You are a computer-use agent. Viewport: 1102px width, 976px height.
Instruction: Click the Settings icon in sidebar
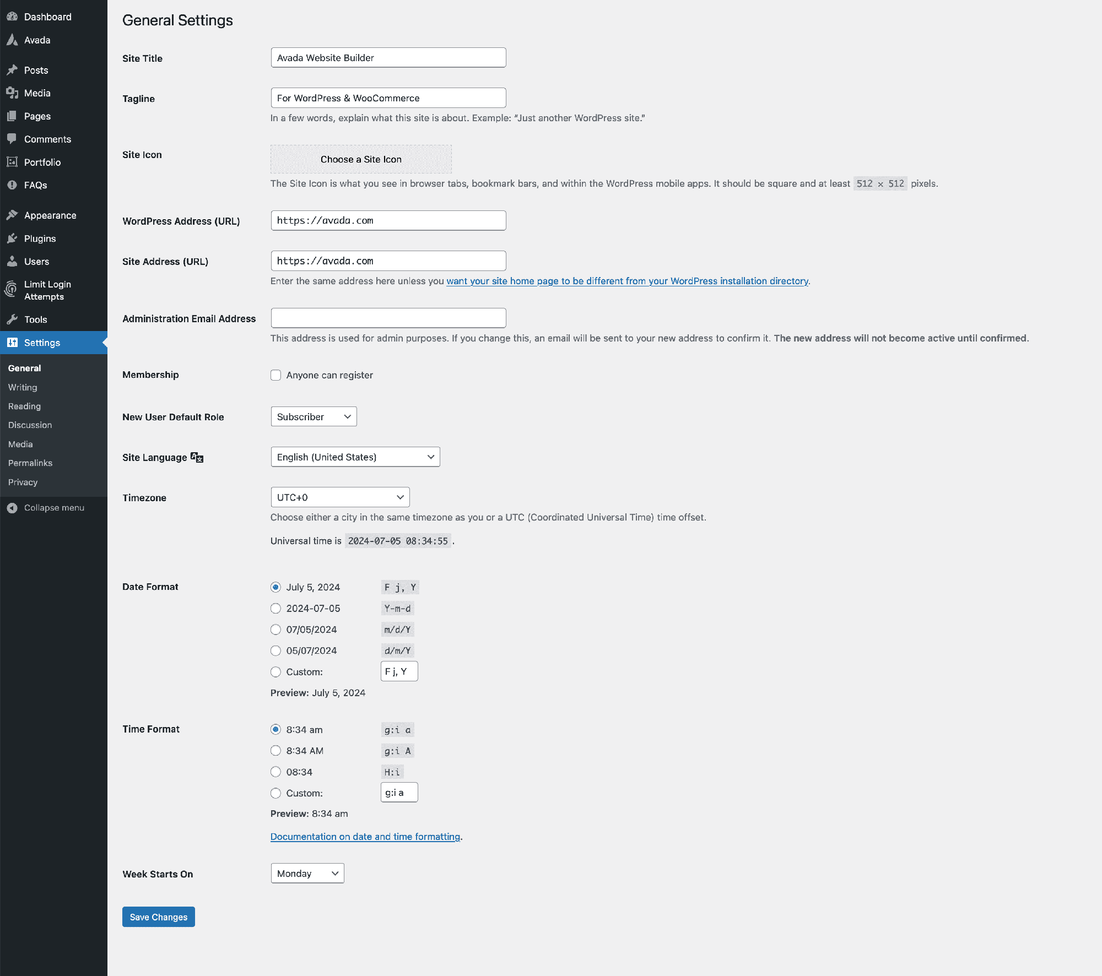tap(13, 342)
